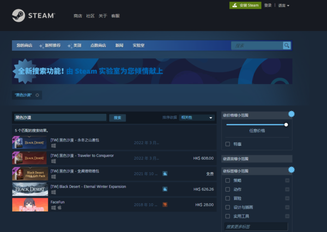Click the gear badge on the price filter panel
Viewport: 327px width, 232px height.
pos(291,114)
